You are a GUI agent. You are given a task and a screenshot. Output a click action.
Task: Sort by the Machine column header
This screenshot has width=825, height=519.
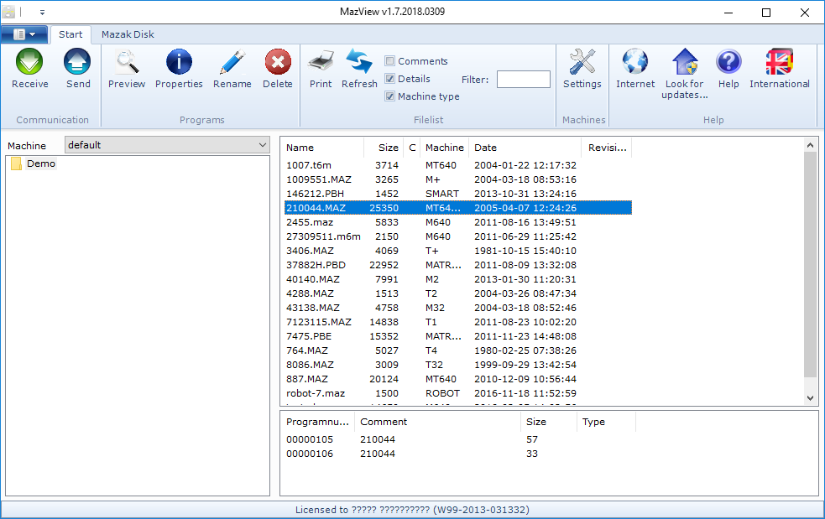coord(445,148)
